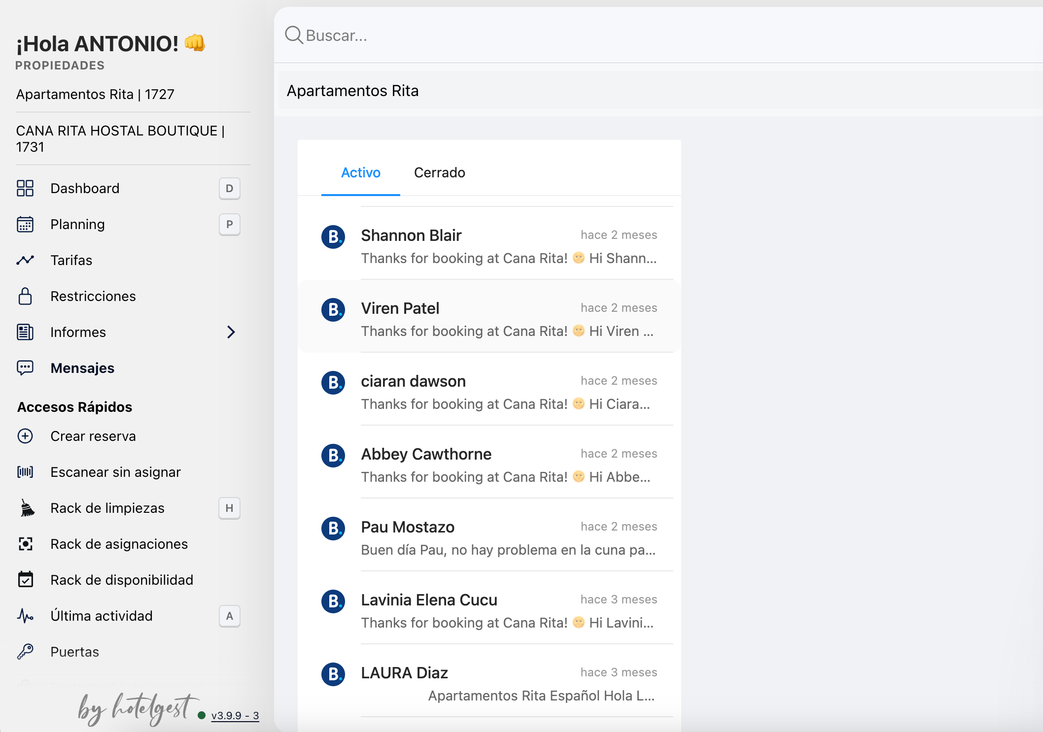This screenshot has height=732, width=1043.
Task: Open the Viren Patel conversation
Action: [x=489, y=319]
